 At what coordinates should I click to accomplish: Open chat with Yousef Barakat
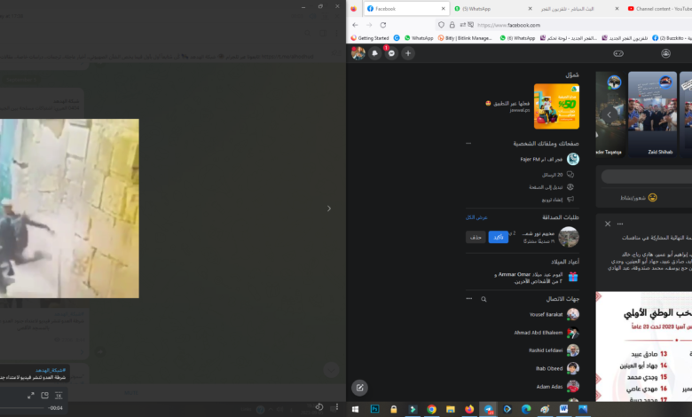pos(554,314)
